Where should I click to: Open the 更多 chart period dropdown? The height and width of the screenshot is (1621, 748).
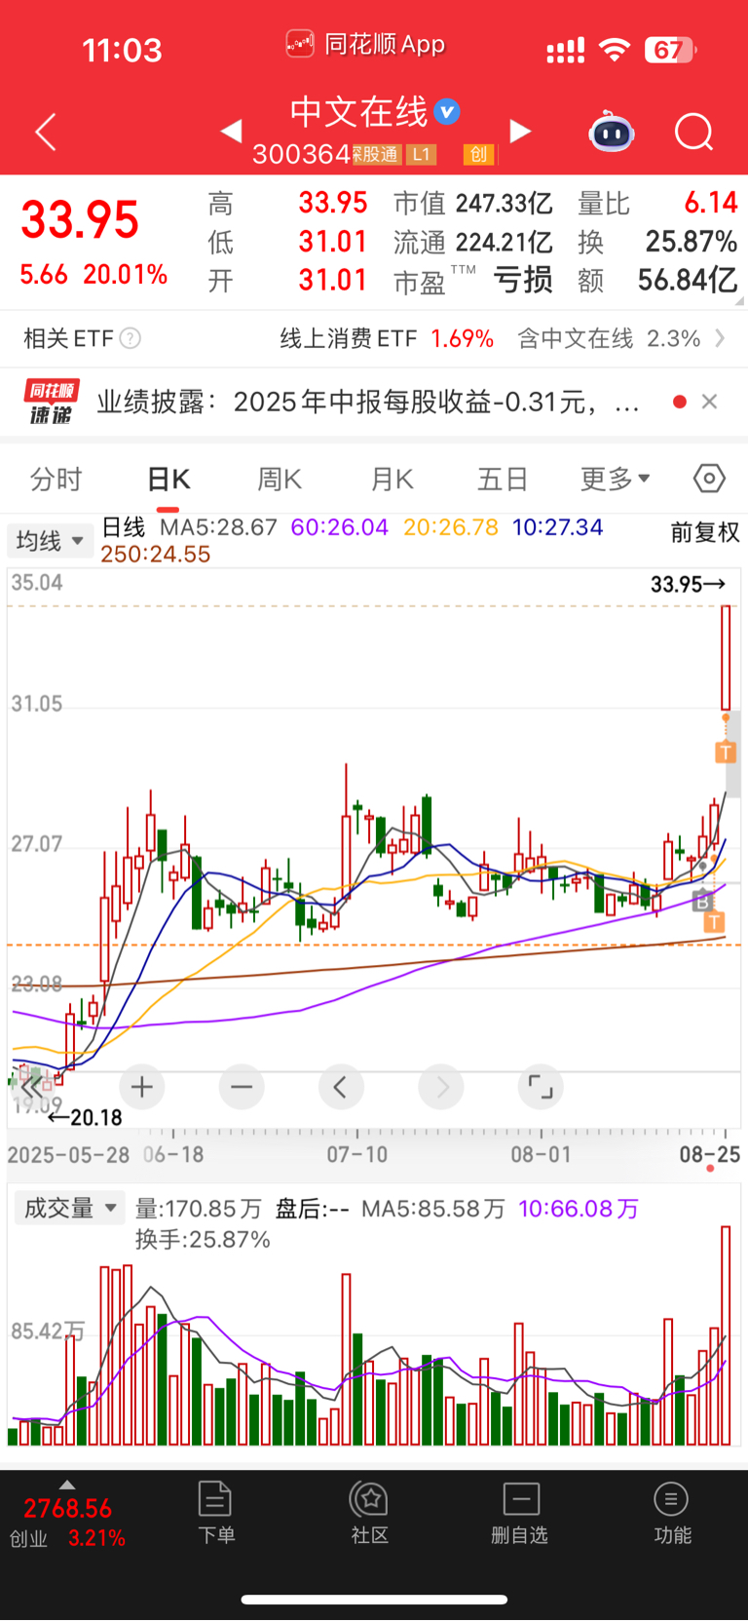(616, 479)
